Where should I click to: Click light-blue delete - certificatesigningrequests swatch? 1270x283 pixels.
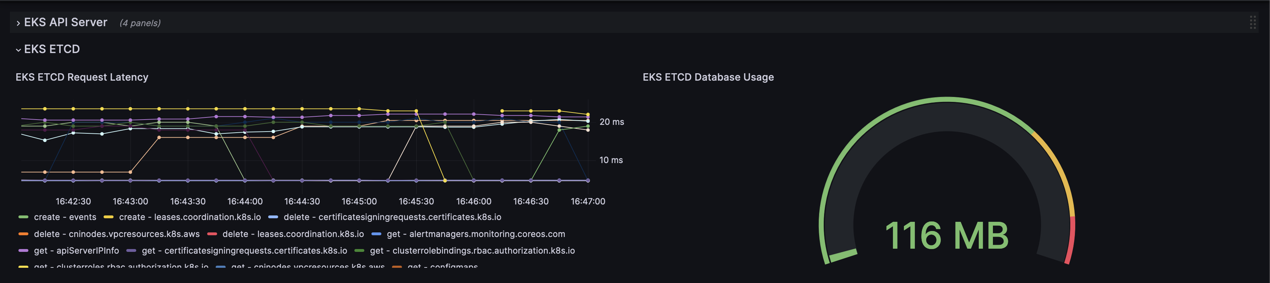click(x=273, y=217)
